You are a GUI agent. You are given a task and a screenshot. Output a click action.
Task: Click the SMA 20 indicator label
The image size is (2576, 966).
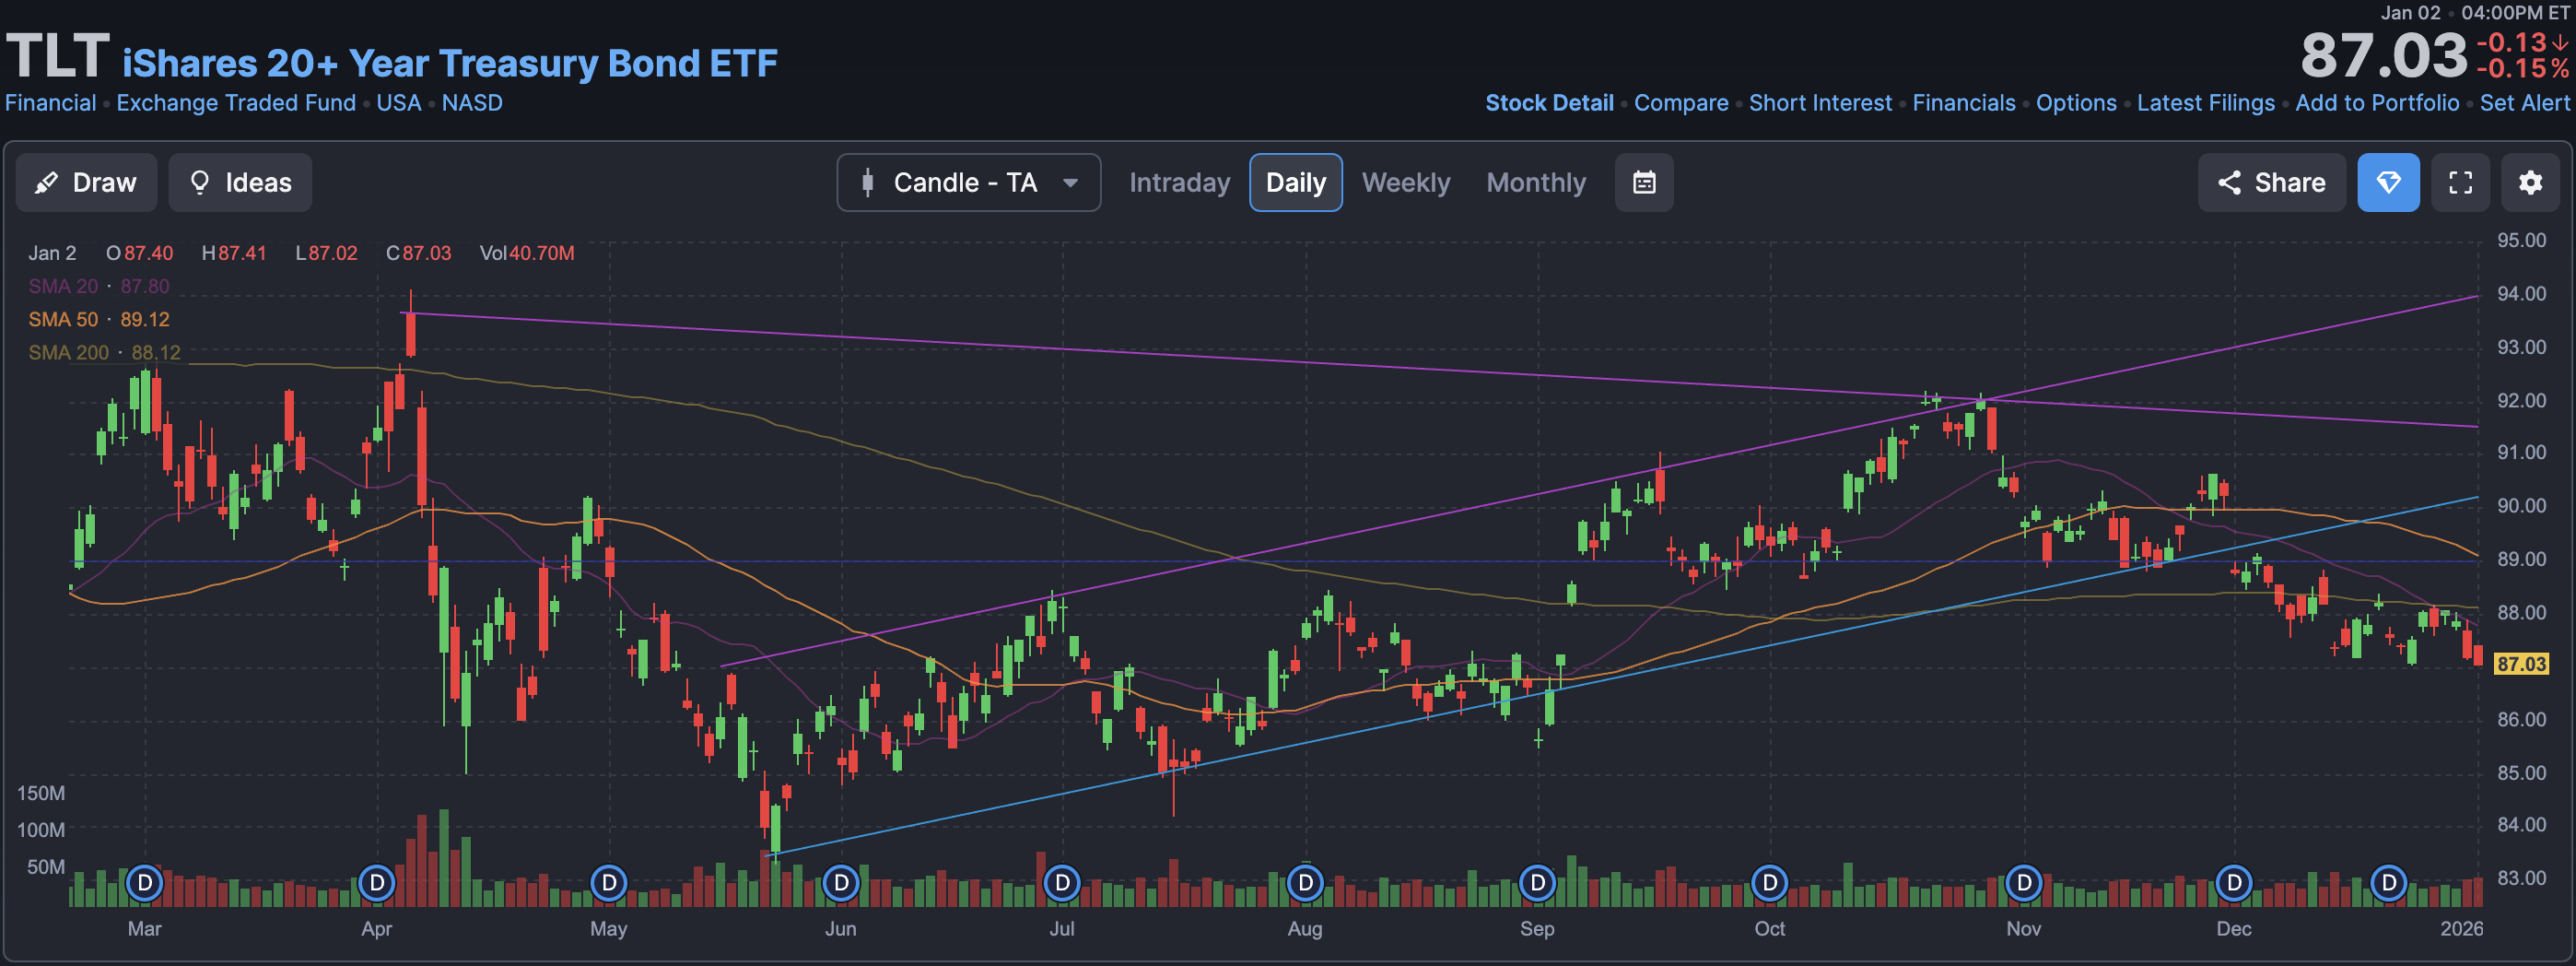coord(99,286)
